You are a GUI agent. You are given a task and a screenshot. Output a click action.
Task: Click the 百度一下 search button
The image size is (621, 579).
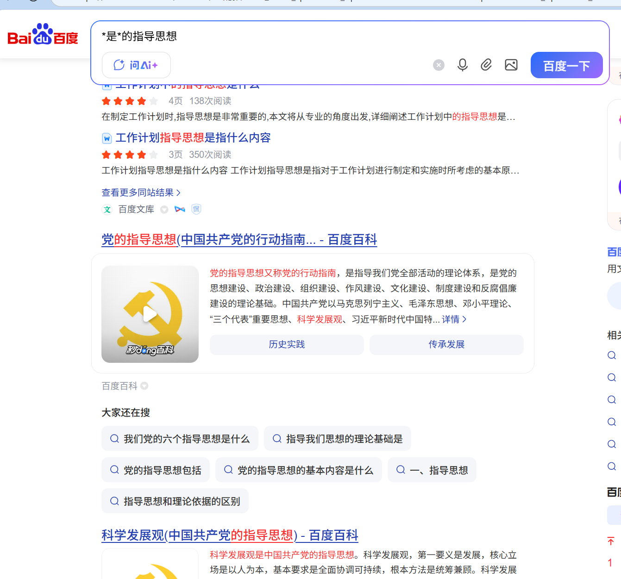pos(566,65)
